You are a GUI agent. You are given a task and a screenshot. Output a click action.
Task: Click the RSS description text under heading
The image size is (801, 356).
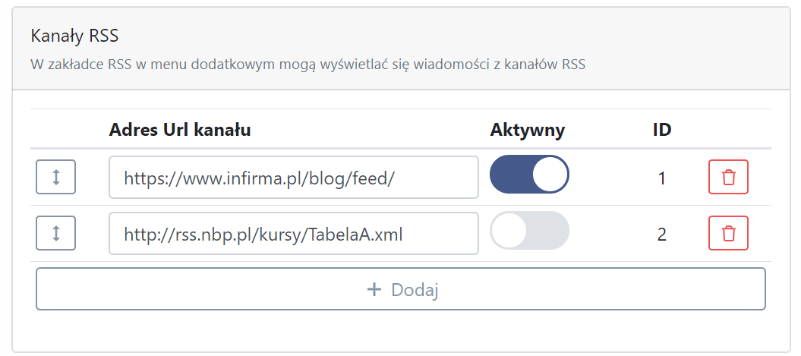click(x=308, y=65)
